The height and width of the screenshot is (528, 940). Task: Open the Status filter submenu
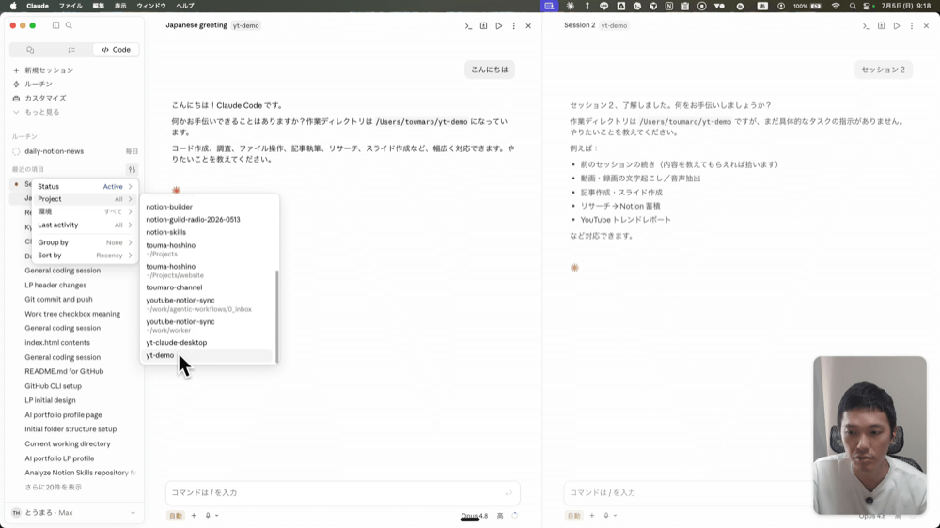point(85,186)
